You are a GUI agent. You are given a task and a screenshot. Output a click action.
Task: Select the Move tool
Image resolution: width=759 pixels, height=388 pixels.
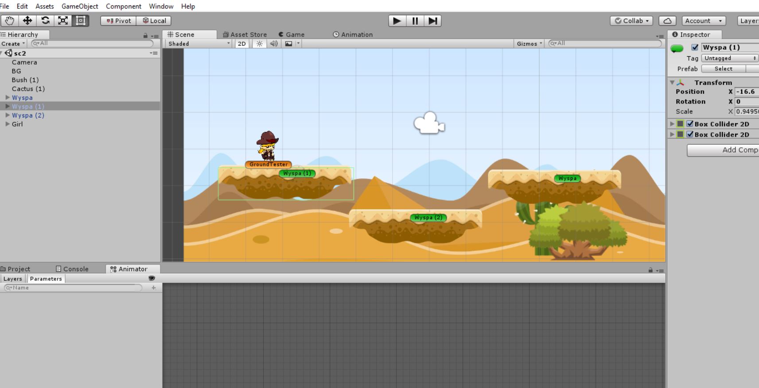click(x=27, y=21)
